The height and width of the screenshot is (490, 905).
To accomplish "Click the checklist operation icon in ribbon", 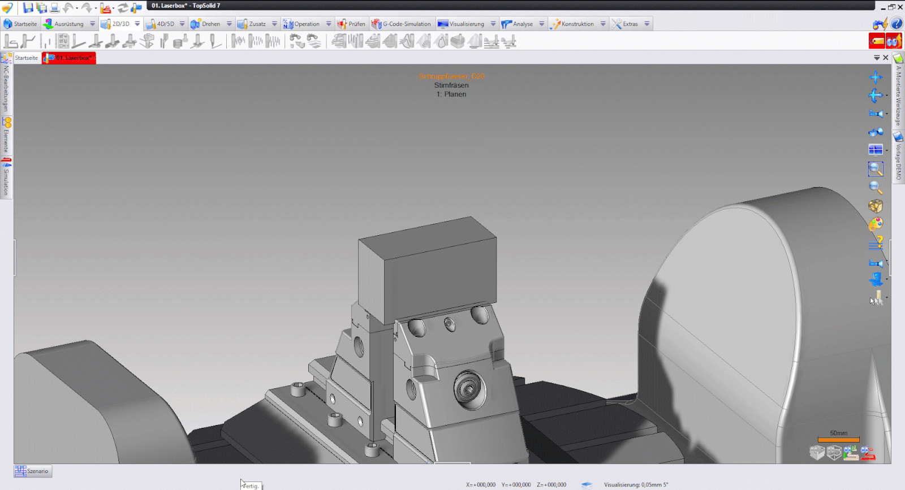I will [63, 41].
